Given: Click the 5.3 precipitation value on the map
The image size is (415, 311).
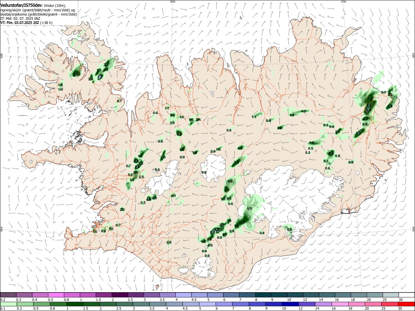Looking at the screenshot, I should (x=212, y=233).
